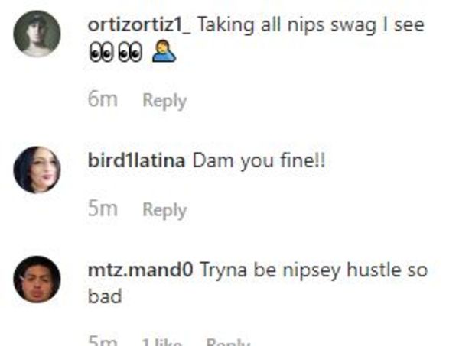Open bird1latina profile picture
The image size is (459, 346).
pyautogui.click(x=37, y=170)
